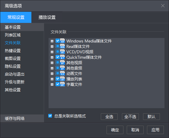Uncheck the 播放列表 checkbox
This screenshot has height=138, width=169.
click(58, 79)
